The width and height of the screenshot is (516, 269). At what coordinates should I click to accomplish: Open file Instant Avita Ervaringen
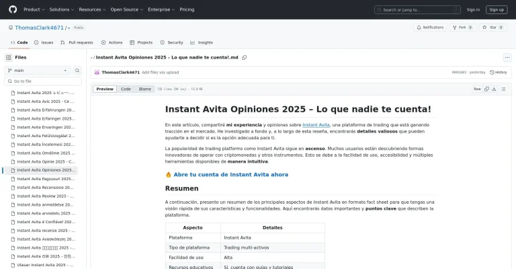click(x=46, y=127)
